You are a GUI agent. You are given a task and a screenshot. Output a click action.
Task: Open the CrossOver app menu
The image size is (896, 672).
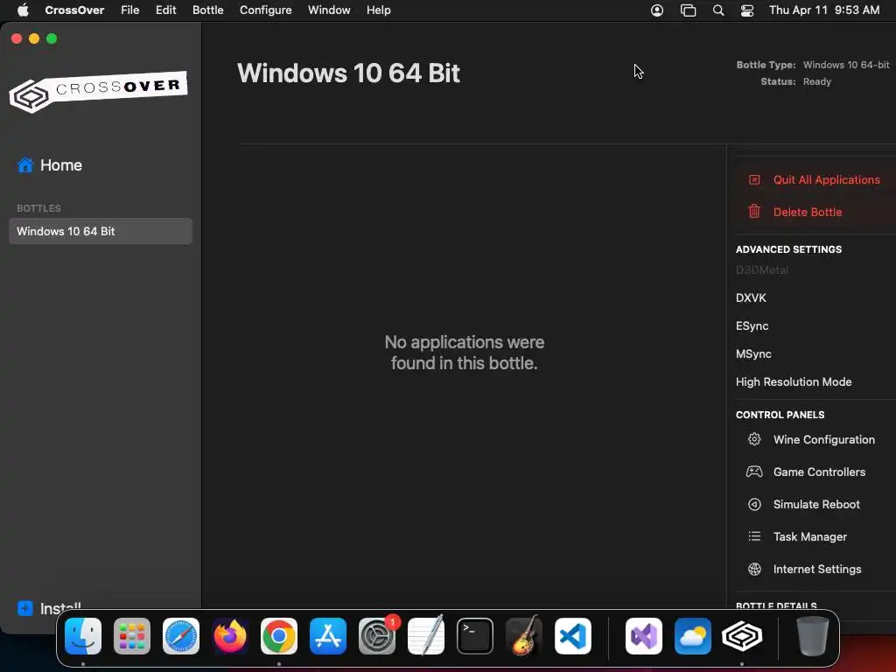(x=74, y=10)
